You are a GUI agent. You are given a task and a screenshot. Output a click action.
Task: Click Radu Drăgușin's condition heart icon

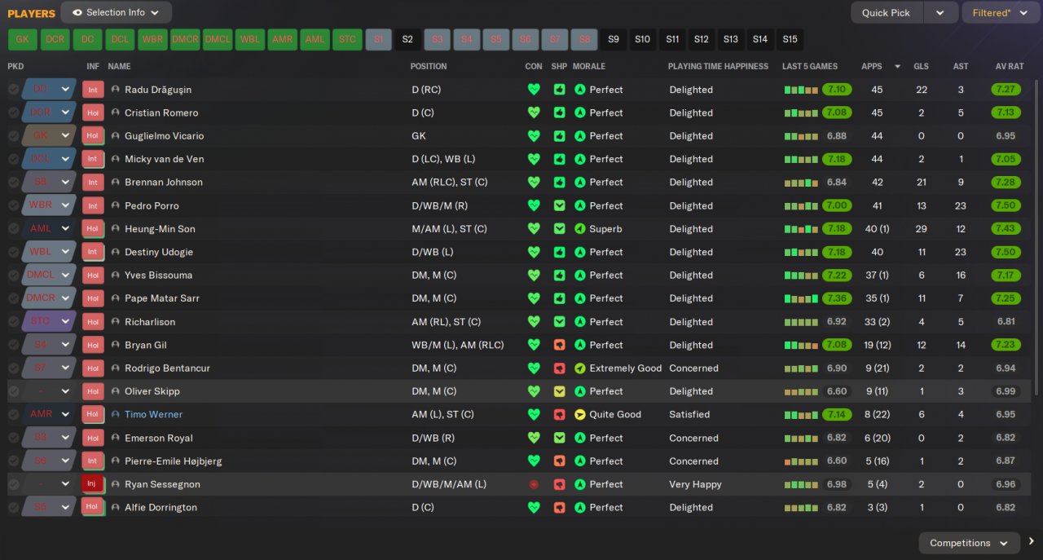pos(534,90)
